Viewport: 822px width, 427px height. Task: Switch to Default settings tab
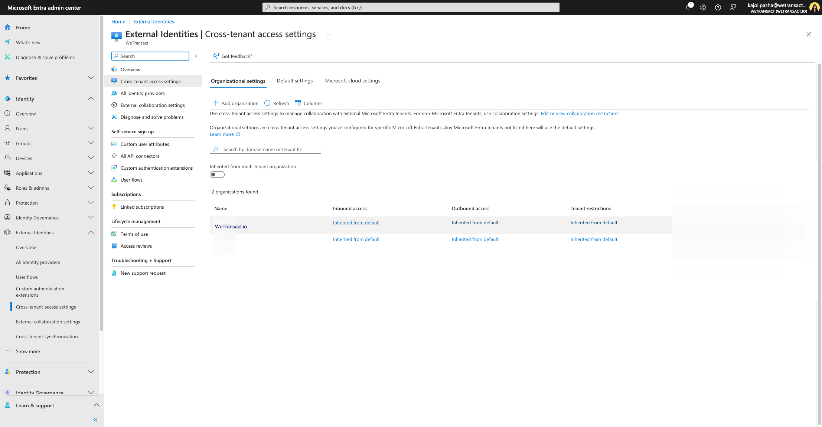[x=295, y=81]
